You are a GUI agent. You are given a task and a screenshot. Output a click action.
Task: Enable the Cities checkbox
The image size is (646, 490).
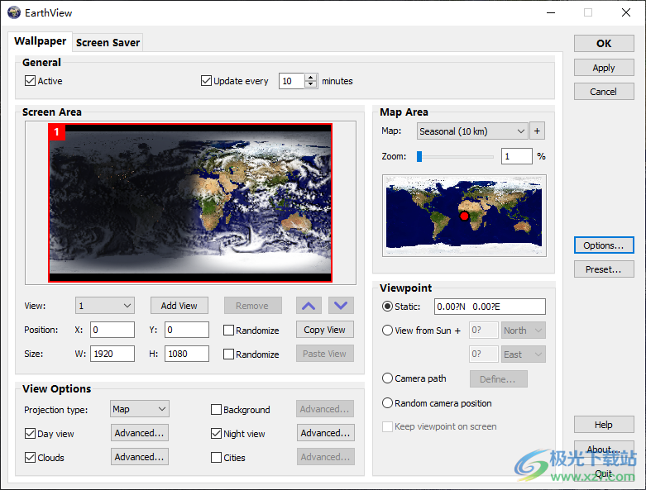[x=216, y=458]
